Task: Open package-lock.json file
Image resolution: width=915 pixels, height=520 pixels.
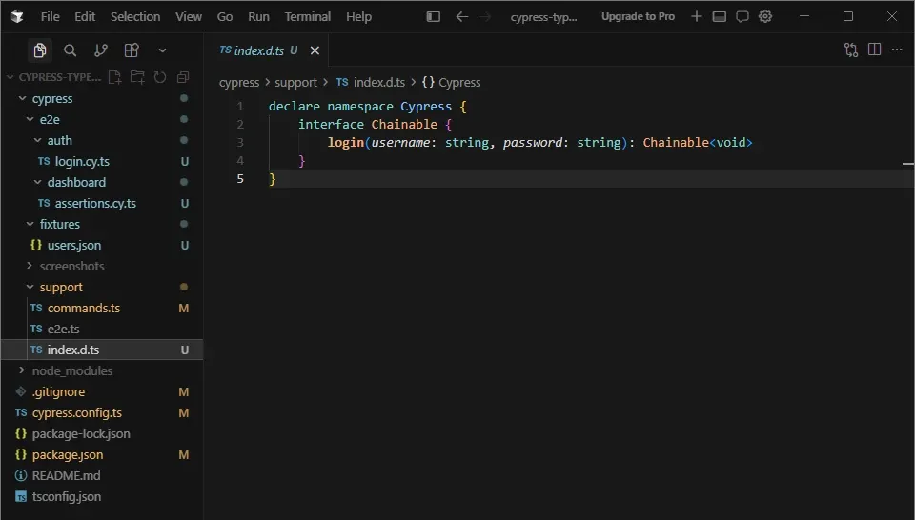Action: pyautogui.click(x=102, y=433)
